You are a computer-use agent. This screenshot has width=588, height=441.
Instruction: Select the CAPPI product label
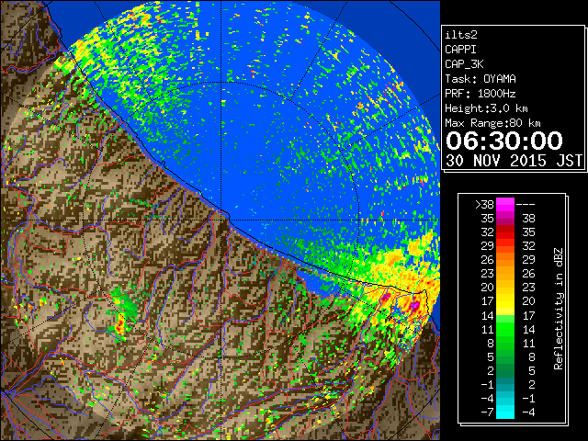coord(460,50)
